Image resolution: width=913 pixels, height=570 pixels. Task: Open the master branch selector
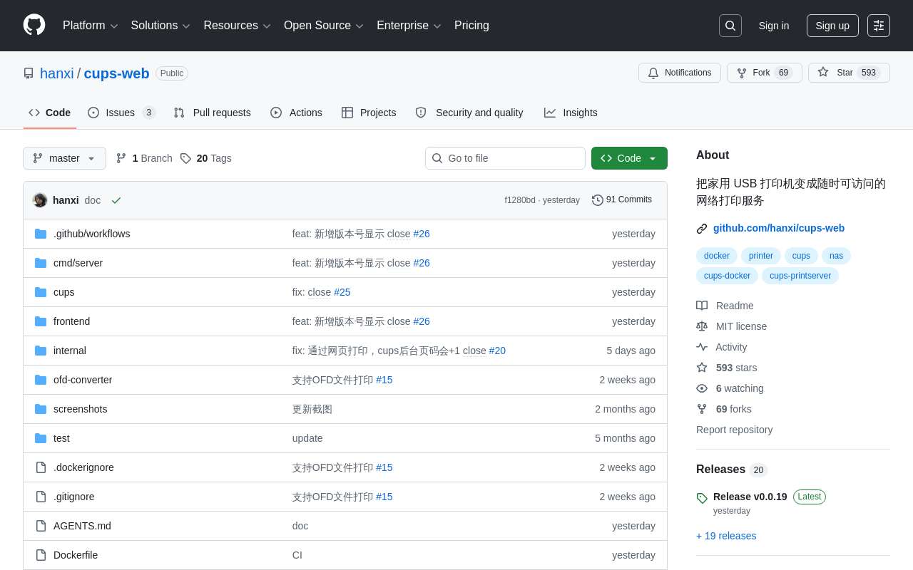[64, 158]
